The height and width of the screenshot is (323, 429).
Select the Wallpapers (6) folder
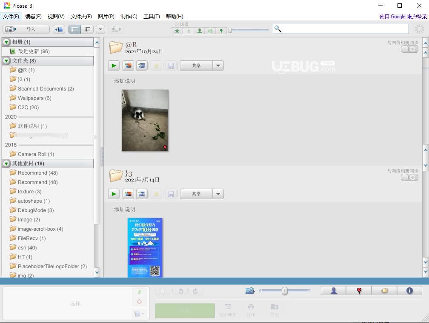pos(34,98)
